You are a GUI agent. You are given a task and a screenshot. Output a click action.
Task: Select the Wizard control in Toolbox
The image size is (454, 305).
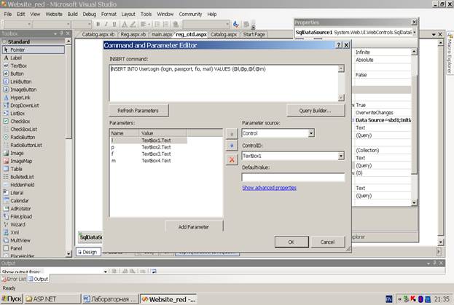click(x=33, y=224)
